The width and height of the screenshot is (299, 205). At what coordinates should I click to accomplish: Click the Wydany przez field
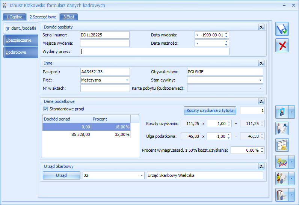point(155,51)
